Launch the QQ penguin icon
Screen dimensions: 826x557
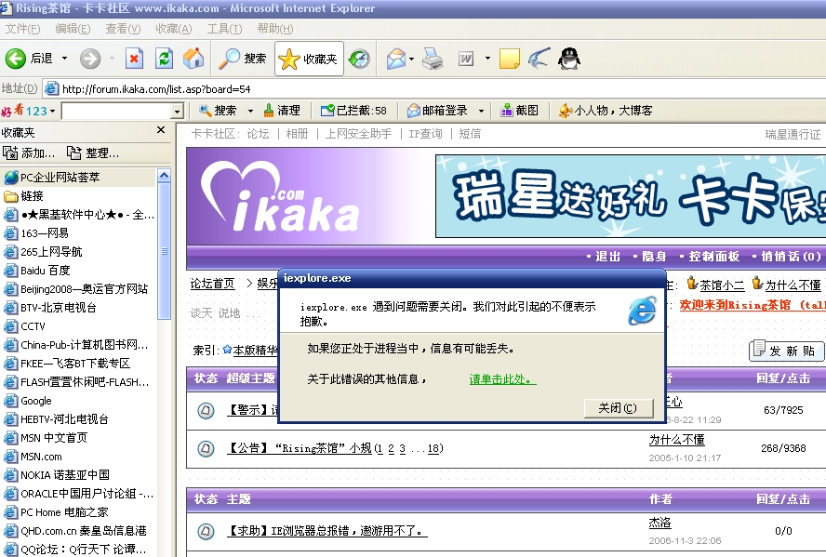(x=569, y=59)
